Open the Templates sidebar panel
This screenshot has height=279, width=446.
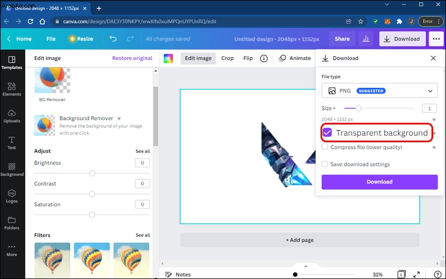tap(12, 63)
